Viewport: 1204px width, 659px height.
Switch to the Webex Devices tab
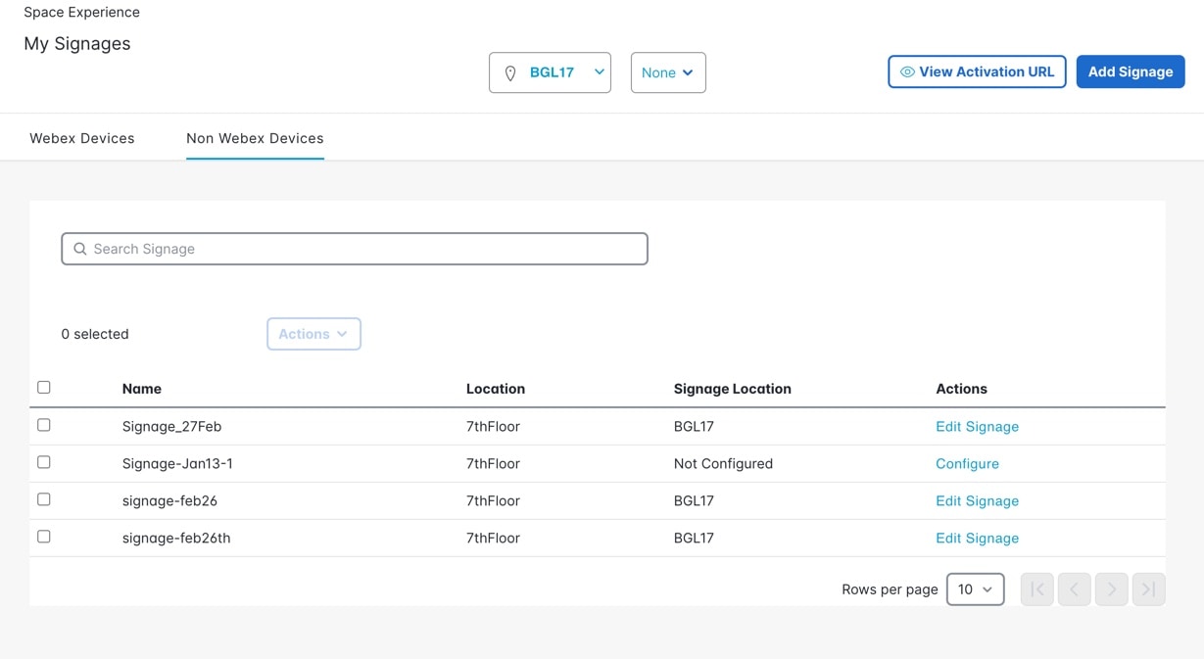pos(82,138)
